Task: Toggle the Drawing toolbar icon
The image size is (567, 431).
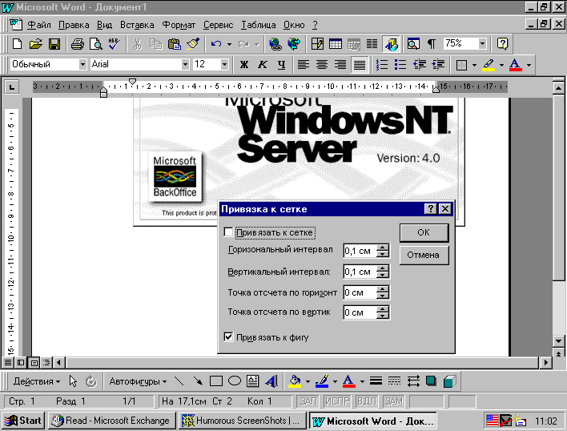Action: [x=392, y=44]
